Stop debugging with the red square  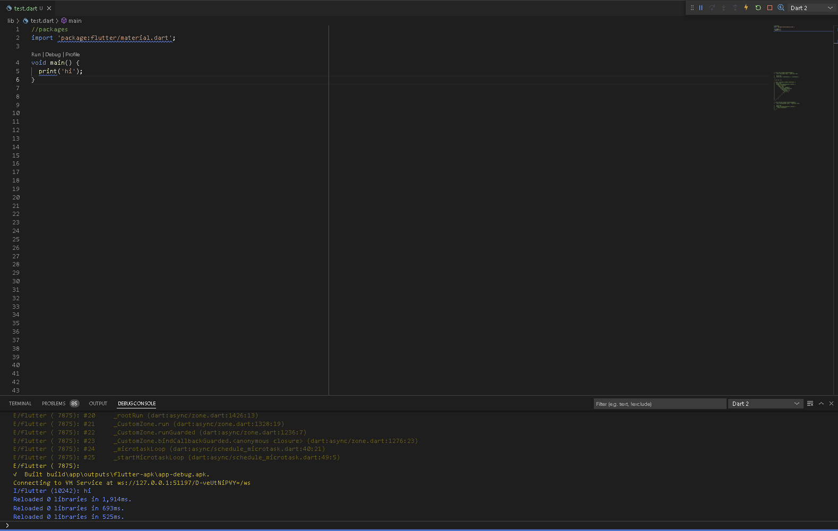(770, 8)
